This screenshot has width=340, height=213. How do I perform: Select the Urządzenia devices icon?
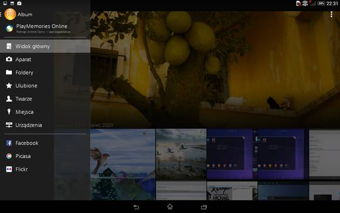(9, 125)
